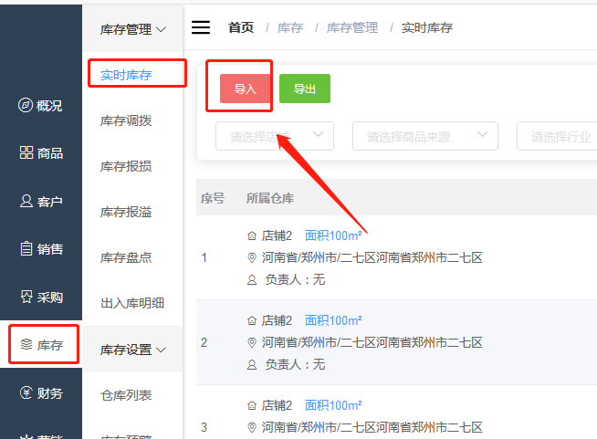Click 面积100m² link in row 3
The image size is (597, 439).
[x=333, y=405]
